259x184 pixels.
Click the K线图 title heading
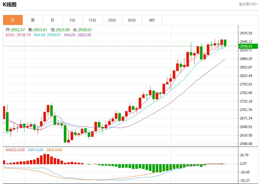[x=10, y=4]
